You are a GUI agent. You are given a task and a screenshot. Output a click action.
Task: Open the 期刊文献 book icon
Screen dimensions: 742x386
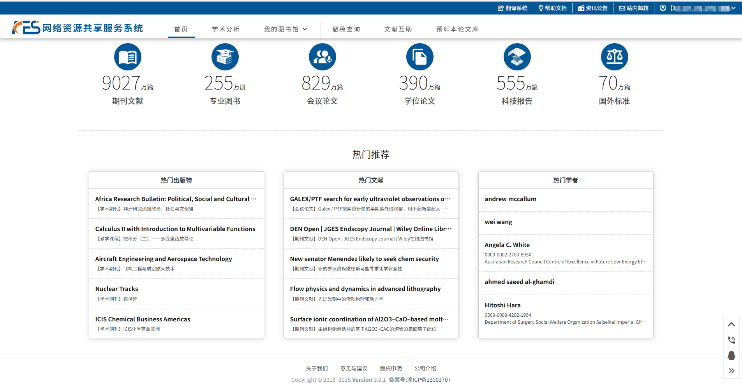click(128, 57)
